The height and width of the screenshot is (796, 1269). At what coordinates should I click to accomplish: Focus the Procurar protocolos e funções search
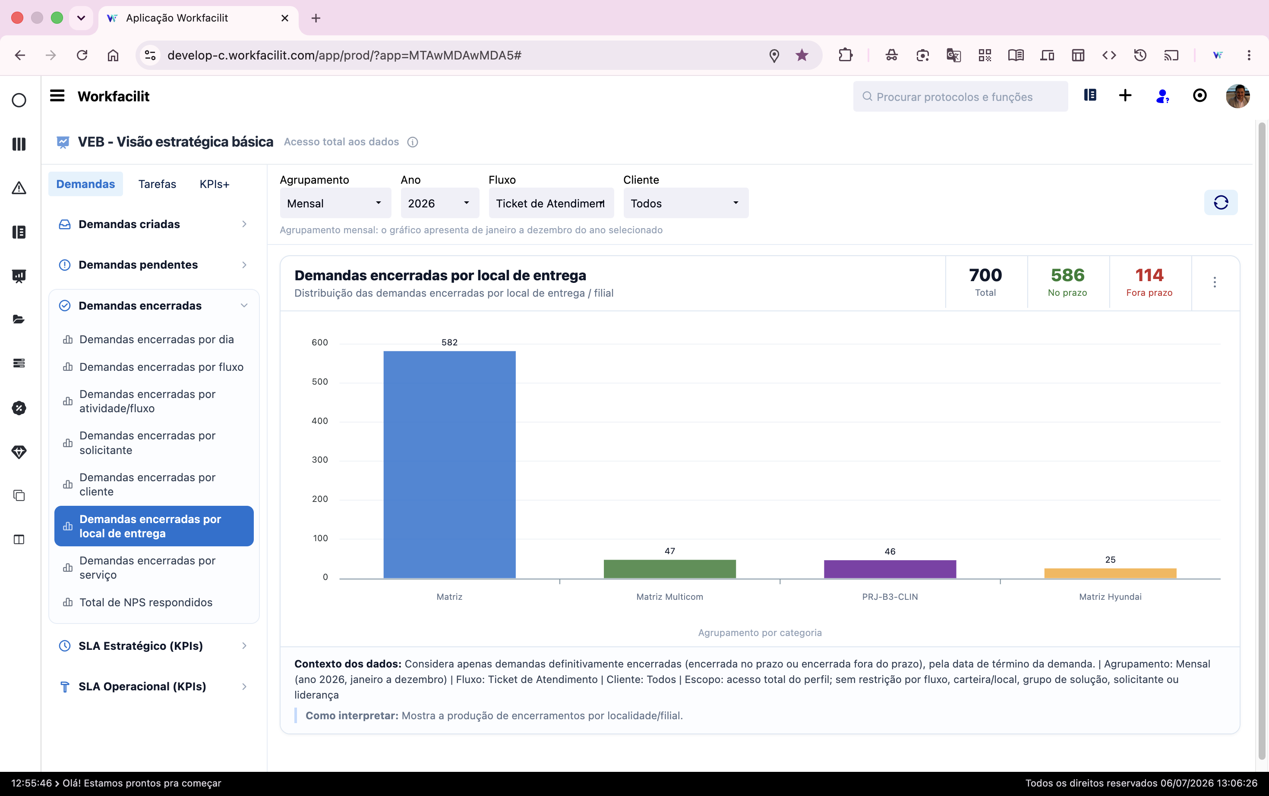(960, 96)
